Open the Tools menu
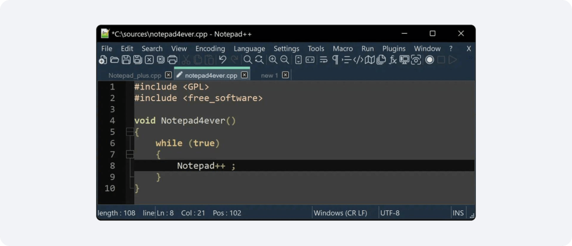Image resolution: width=572 pixels, height=246 pixels. click(316, 49)
